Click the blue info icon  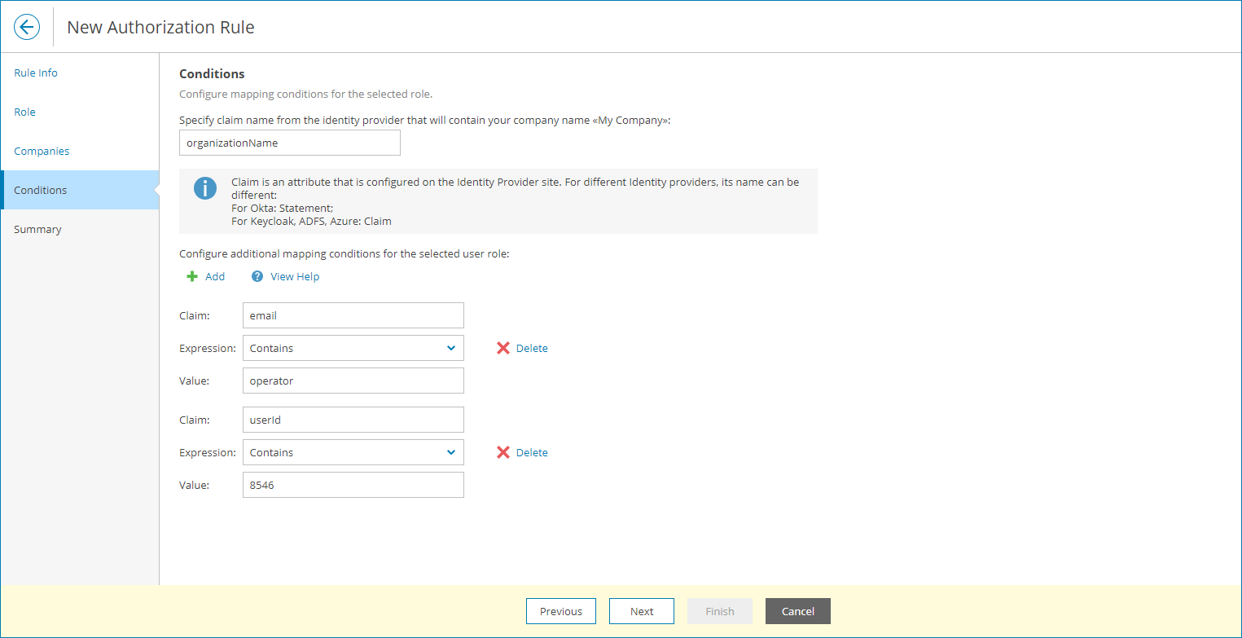[x=205, y=188]
